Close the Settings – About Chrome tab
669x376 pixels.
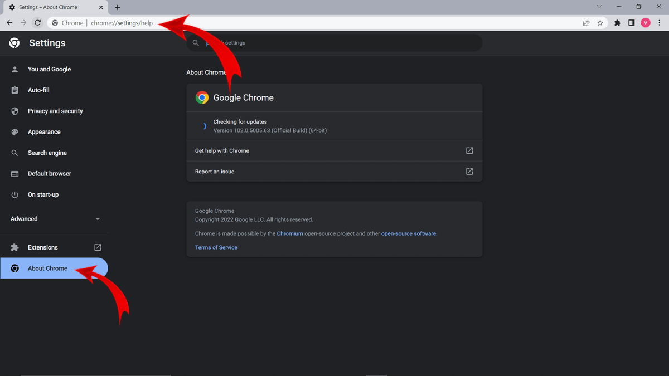[x=101, y=7]
